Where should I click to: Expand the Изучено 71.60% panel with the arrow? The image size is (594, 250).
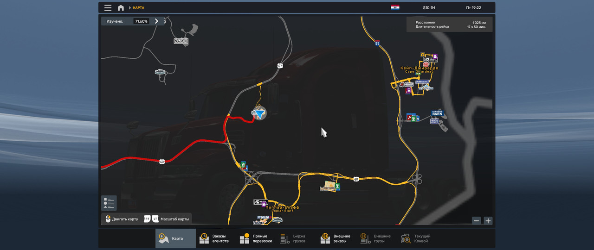point(157,21)
